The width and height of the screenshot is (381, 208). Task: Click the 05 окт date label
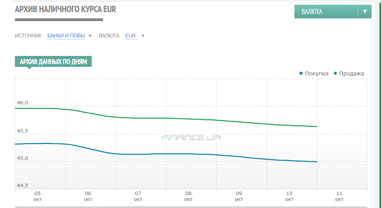[37, 196]
